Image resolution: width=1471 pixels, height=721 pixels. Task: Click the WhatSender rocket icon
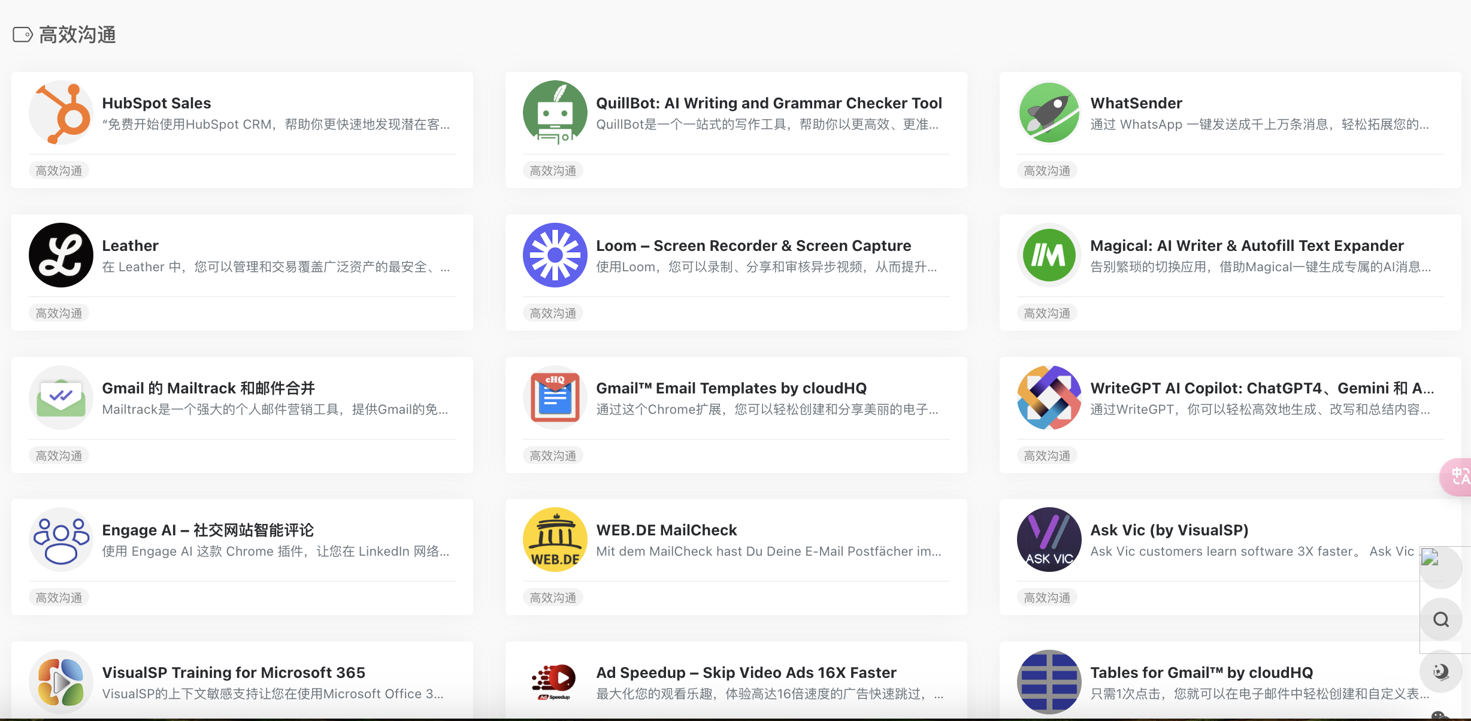click(x=1049, y=113)
